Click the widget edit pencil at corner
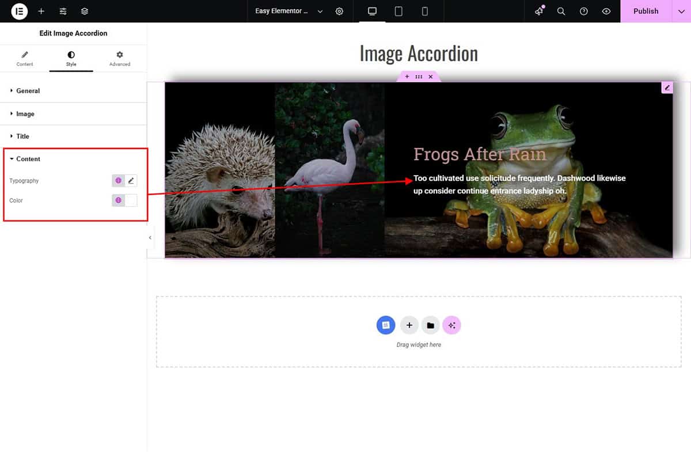Image resolution: width=691 pixels, height=452 pixels. (x=667, y=88)
